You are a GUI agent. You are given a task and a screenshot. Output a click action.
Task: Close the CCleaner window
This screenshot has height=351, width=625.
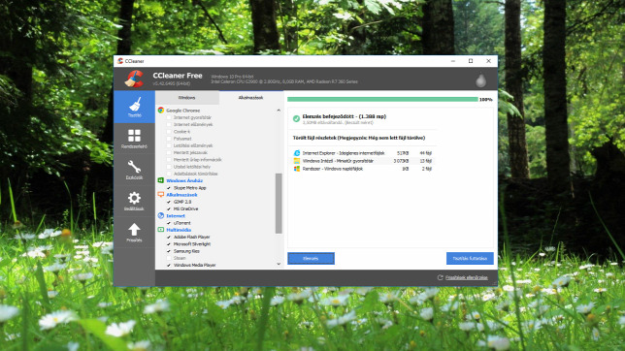(489, 61)
